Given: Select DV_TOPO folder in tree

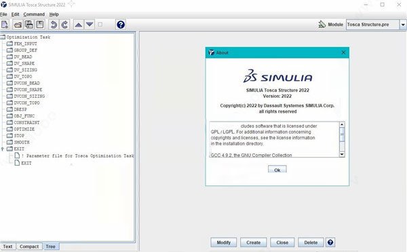Looking at the screenshot, I should coord(23,77).
